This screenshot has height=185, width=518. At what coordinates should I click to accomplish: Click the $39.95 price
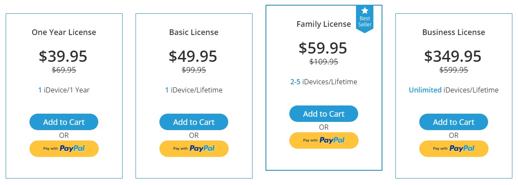63,56
